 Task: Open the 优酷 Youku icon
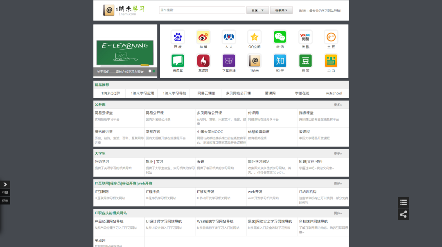click(305, 37)
